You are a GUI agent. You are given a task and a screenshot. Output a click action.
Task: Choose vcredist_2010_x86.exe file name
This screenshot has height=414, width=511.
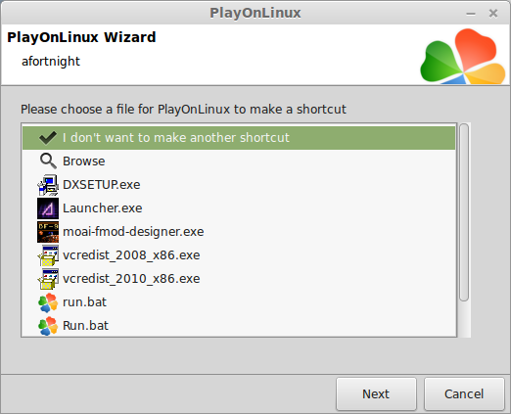tap(131, 279)
